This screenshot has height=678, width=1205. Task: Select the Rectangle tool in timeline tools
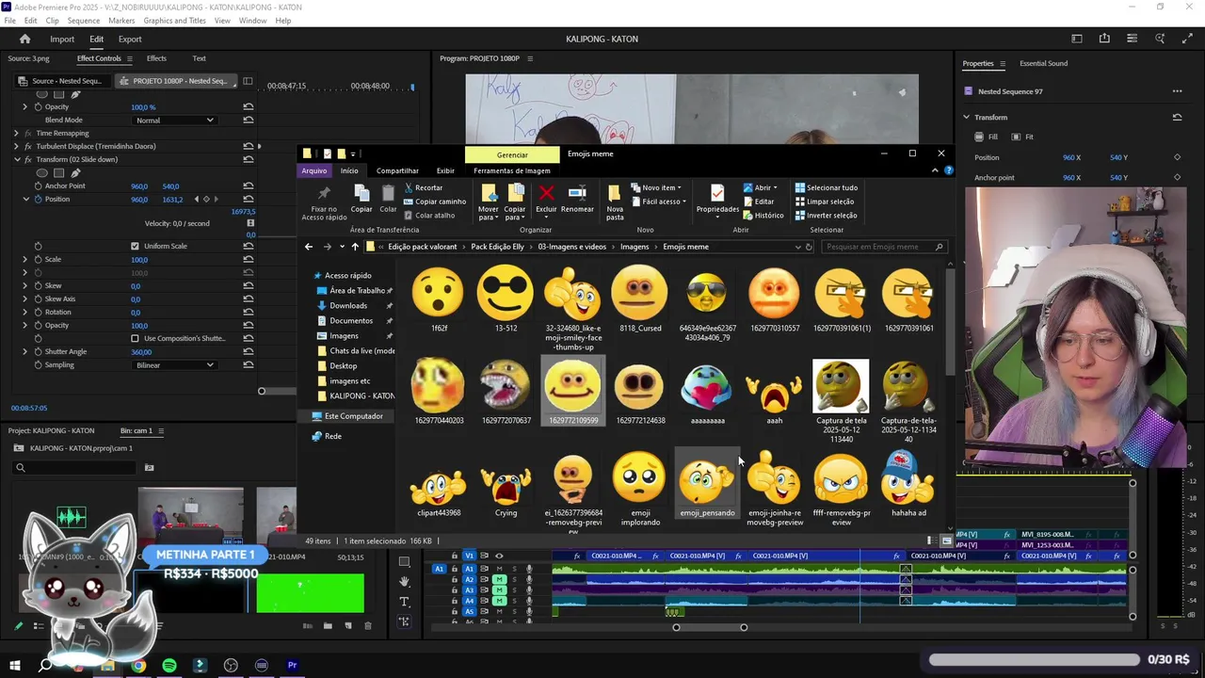click(x=404, y=562)
